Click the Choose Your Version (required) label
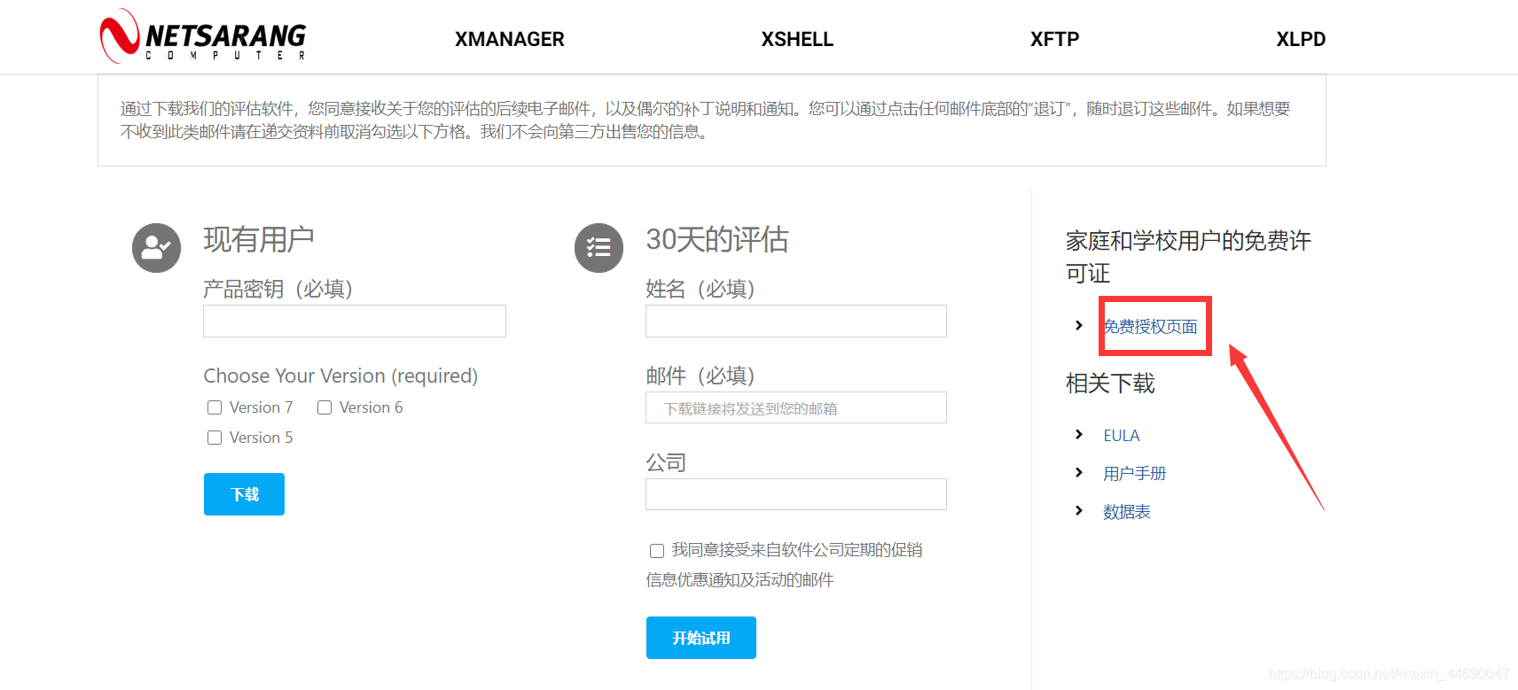The width and height of the screenshot is (1518, 690). pos(340,376)
